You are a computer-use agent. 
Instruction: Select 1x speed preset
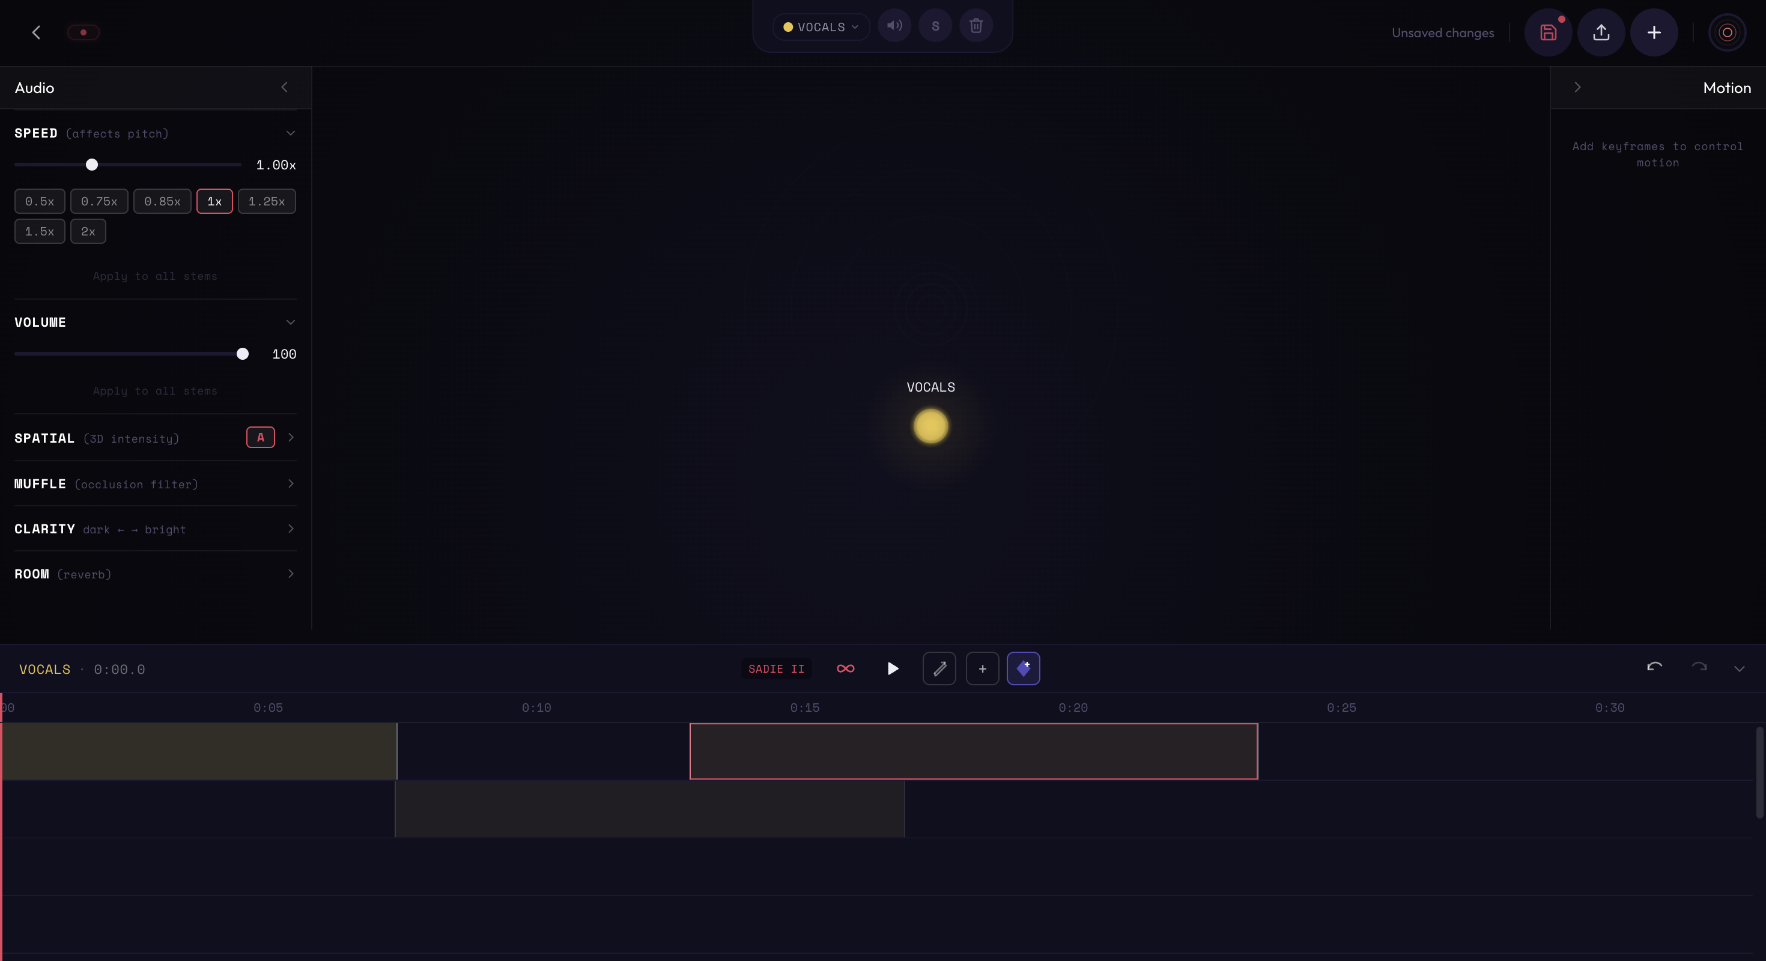(x=214, y=202)
